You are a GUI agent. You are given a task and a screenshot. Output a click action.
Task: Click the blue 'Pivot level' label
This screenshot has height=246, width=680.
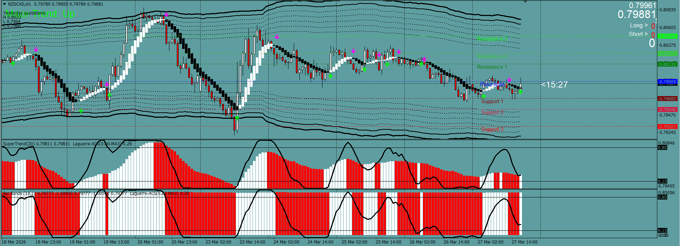point(492,84)
